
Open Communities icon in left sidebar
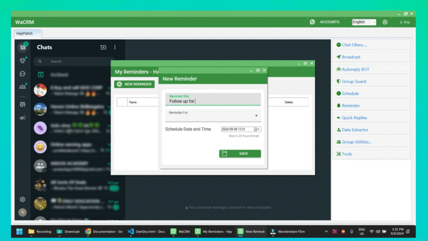(x=22, y=86)
